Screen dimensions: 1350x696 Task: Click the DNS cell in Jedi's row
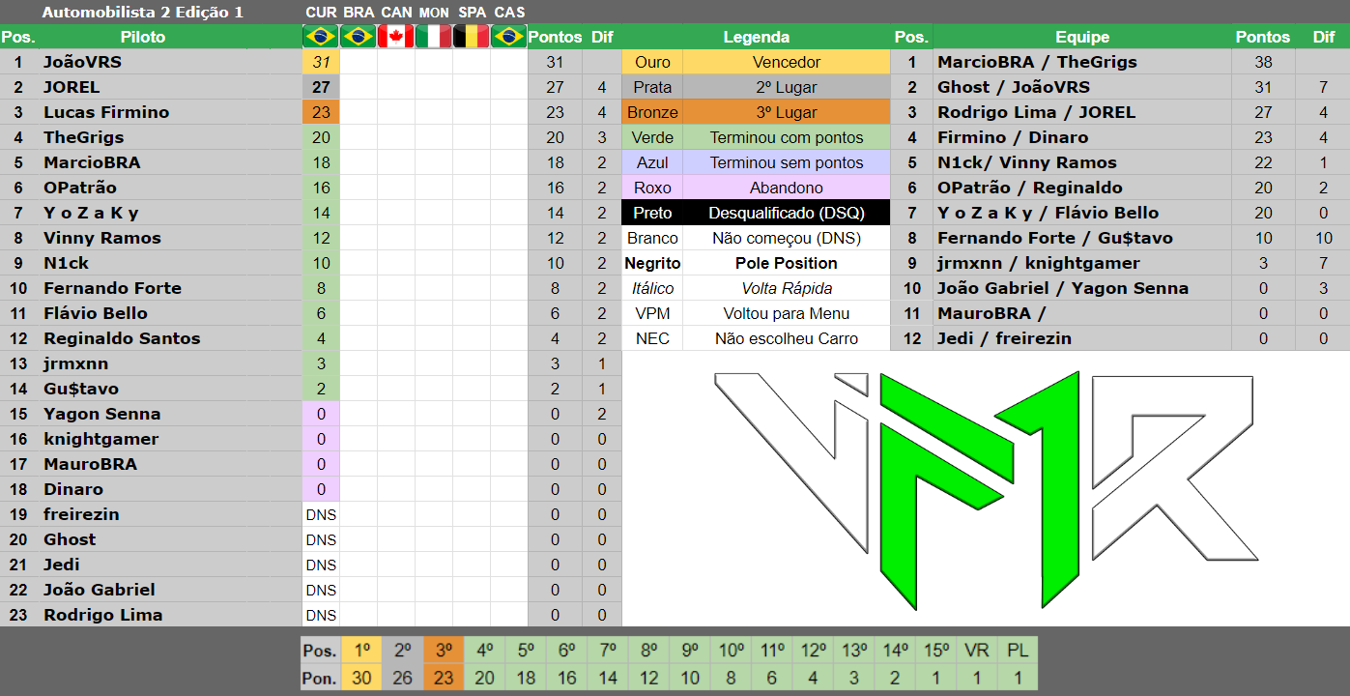pyautogui.click(x=321, y=565)
